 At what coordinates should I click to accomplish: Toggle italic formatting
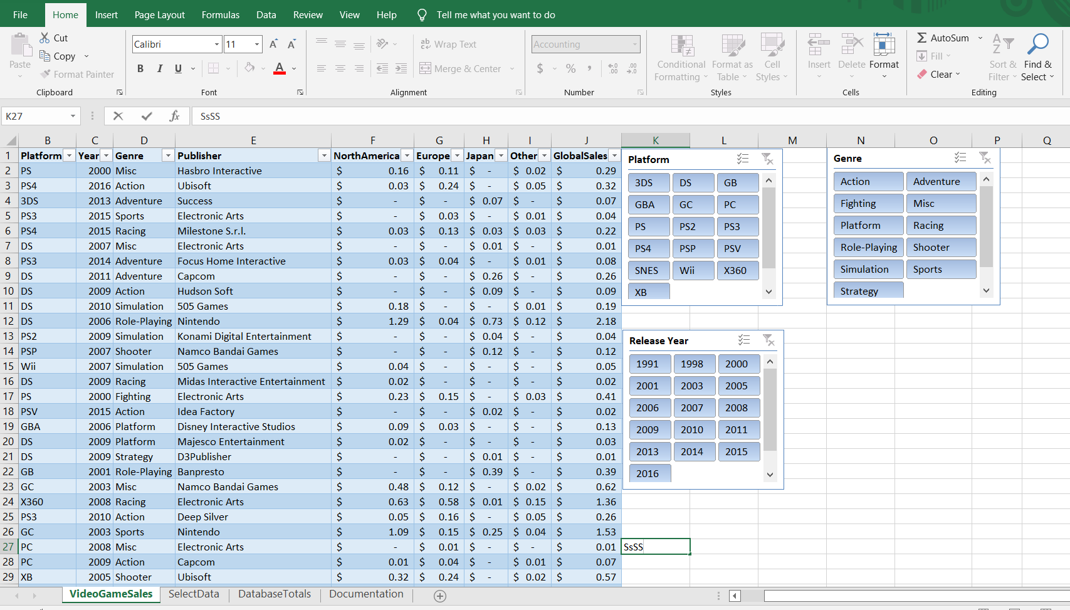click(x=159, y=68)
